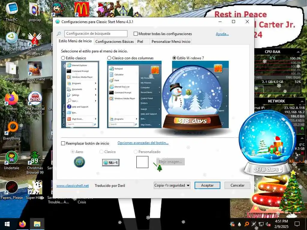The image size is (307, 230).
Task: Open the Activator desktop icon
Action: pyautogui.click(x=12, y=71)
